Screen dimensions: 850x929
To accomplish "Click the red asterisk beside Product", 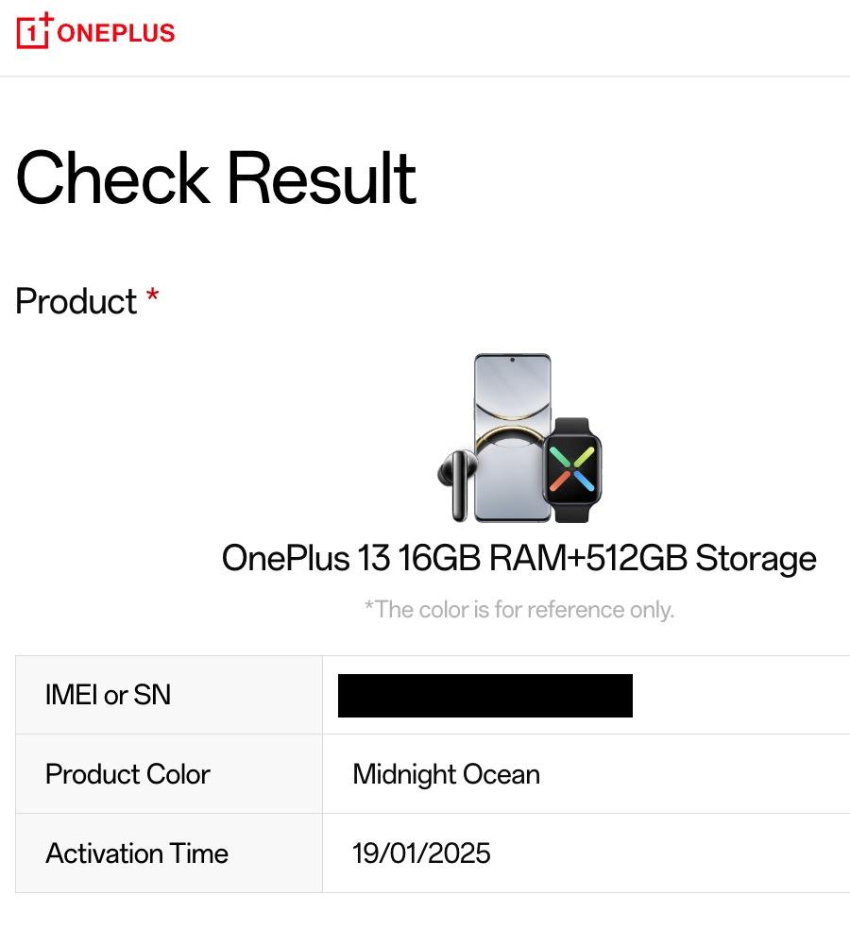I will click(152, 298).
